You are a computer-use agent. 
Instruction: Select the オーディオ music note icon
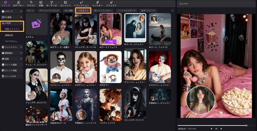(x=52, y=2)
